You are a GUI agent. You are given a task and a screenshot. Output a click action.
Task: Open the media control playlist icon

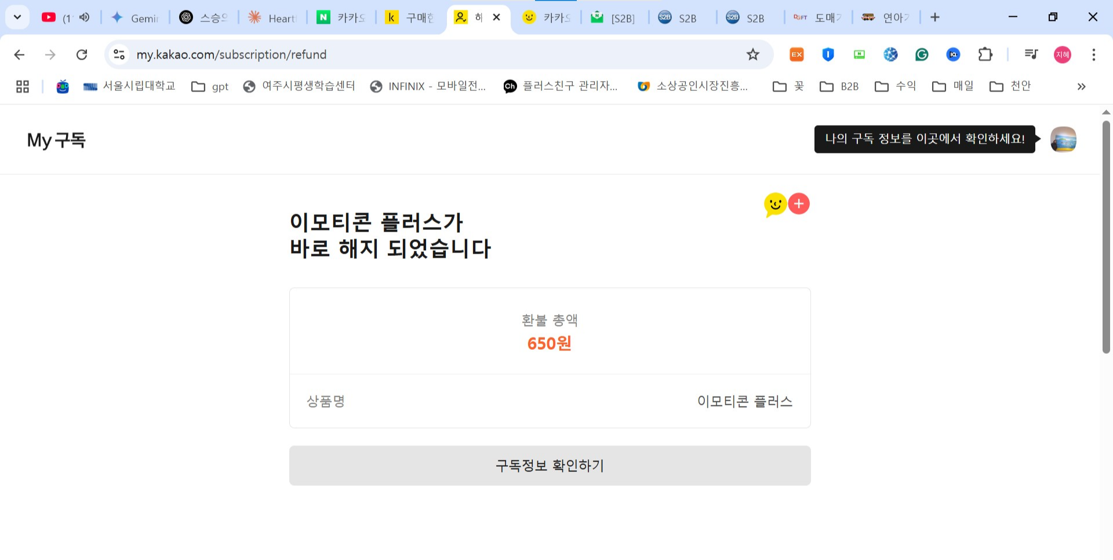tap(1031, 54)
